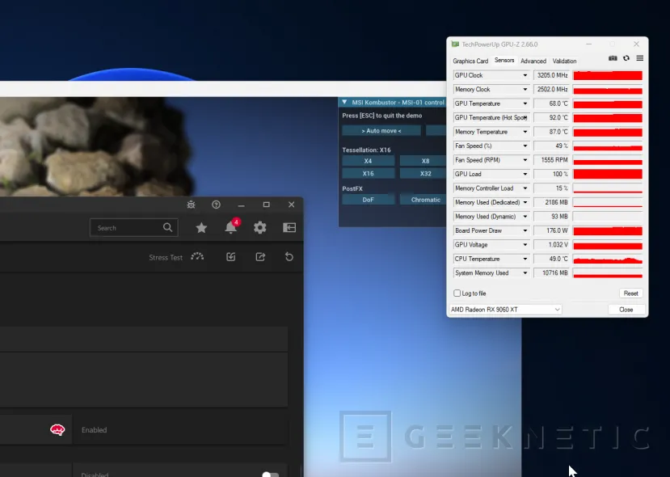Viewport: 670px width, 477px height.
Task: Open AMD Software help question mark
Action: point(217,205)
